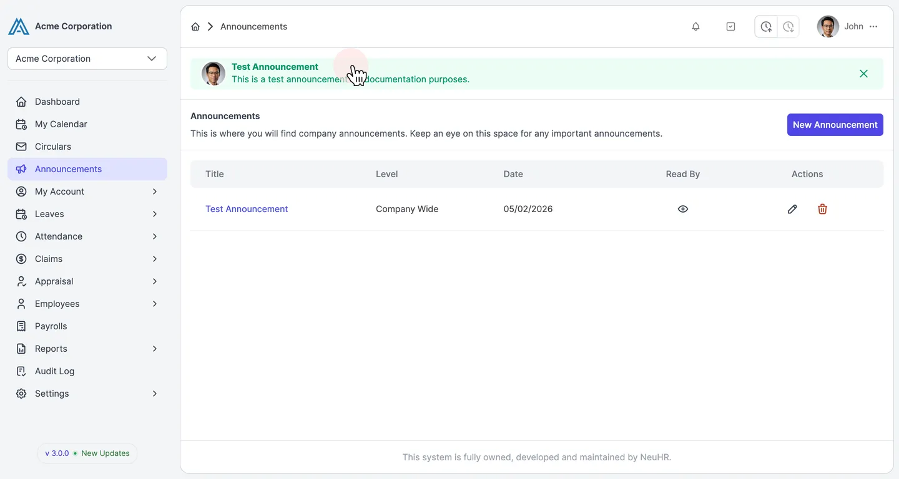
Task: Click the Read By column header
Action: (x=683, y=174)
